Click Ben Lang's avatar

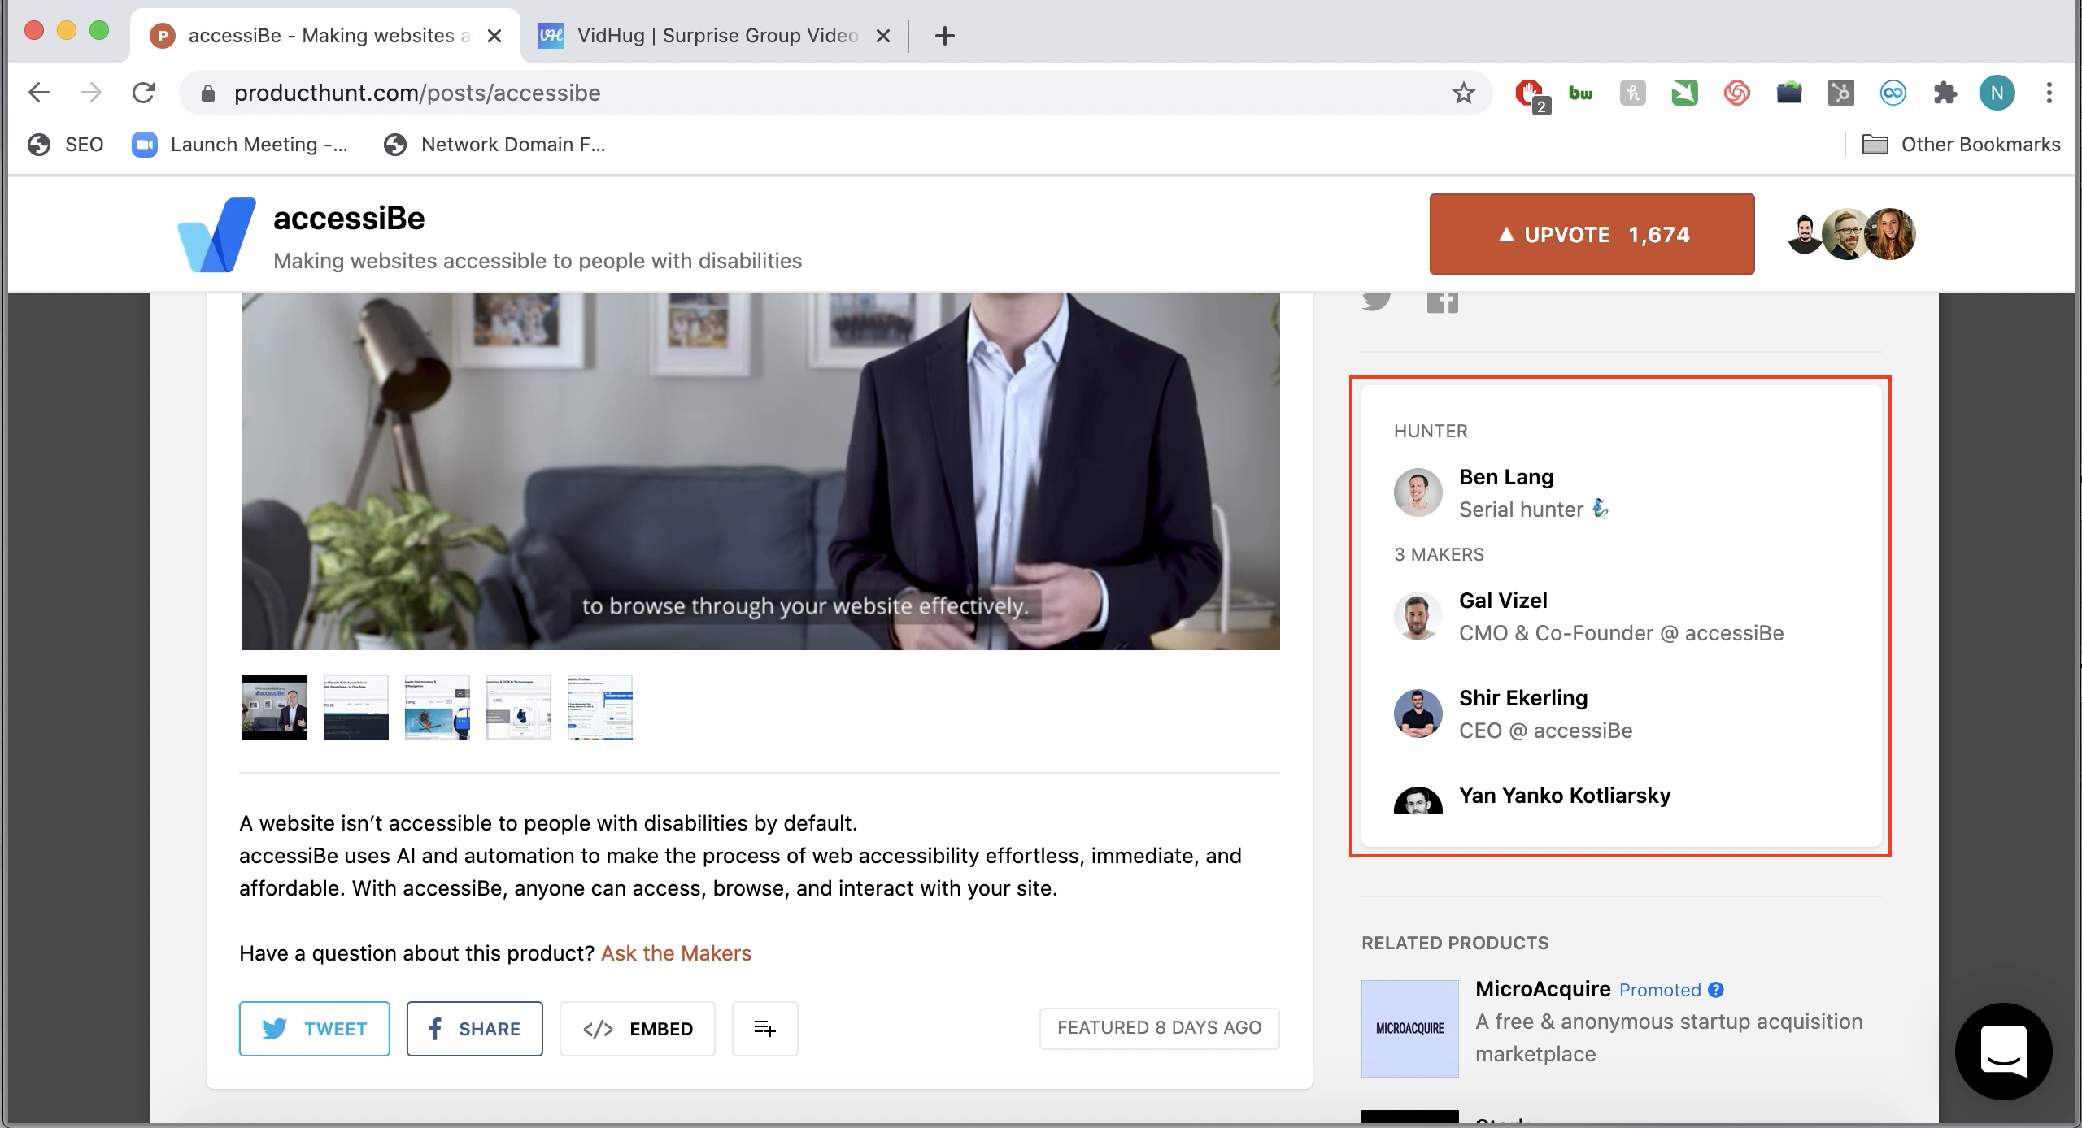pos(1418,492)
